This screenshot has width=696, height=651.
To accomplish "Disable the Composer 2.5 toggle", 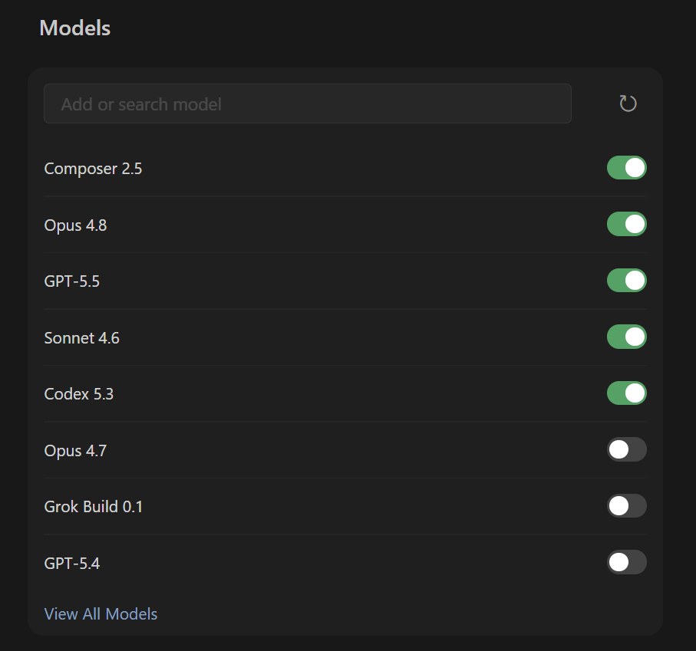I will (x=626, y=168).
